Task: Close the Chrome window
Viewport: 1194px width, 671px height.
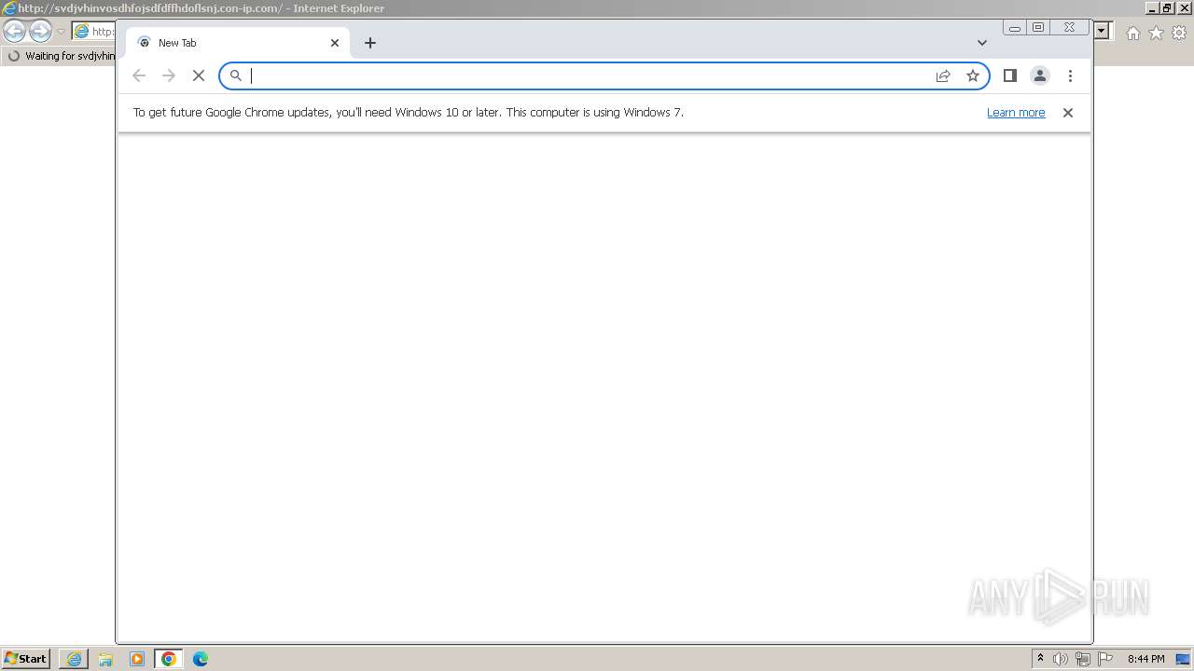Action: point(1069,28)
